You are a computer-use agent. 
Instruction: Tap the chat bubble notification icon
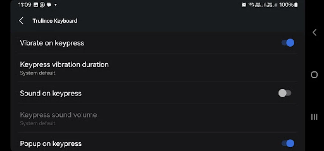[x=48, y=5]
